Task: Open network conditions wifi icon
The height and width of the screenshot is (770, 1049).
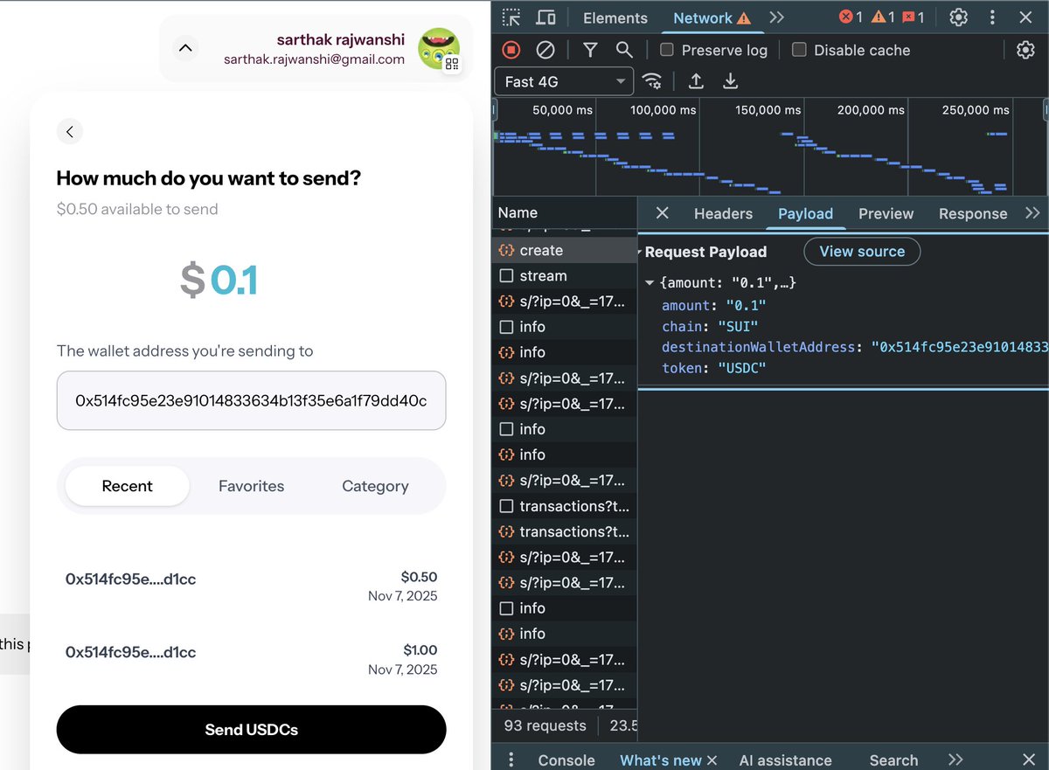Action: tap(652, 81)
